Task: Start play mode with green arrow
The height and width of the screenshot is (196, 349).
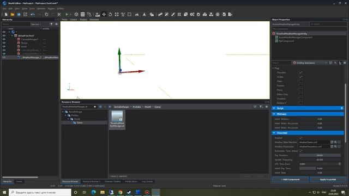Action: click(67, 15)
